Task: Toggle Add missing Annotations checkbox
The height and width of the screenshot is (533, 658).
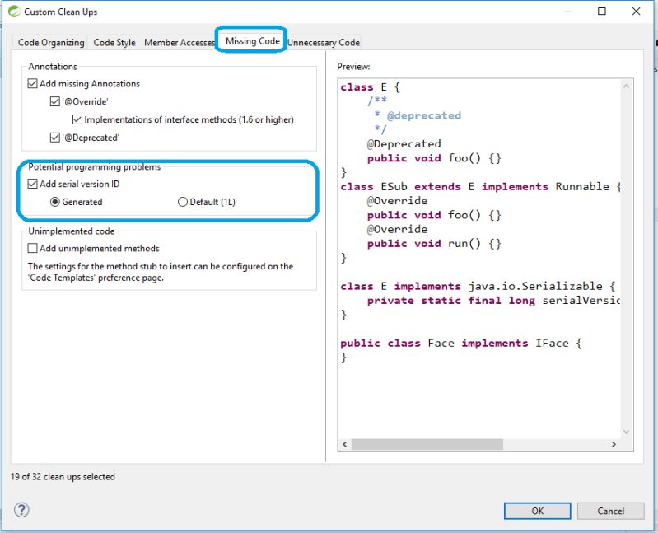Action: coord(32,83)
